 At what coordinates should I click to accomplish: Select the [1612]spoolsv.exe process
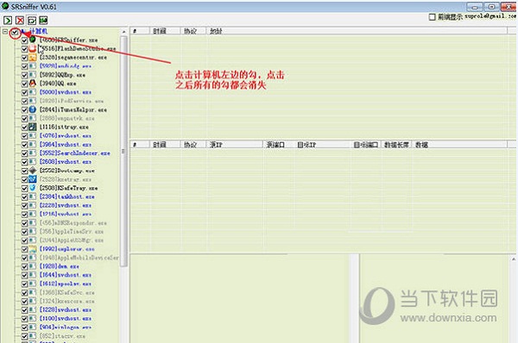click(x=66, y=284)
